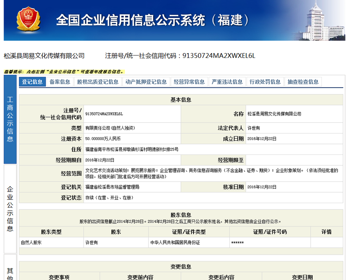
Task: Click legal representative 许世有 in basic info
Action: pyautogui.click(x=253, y=128)
